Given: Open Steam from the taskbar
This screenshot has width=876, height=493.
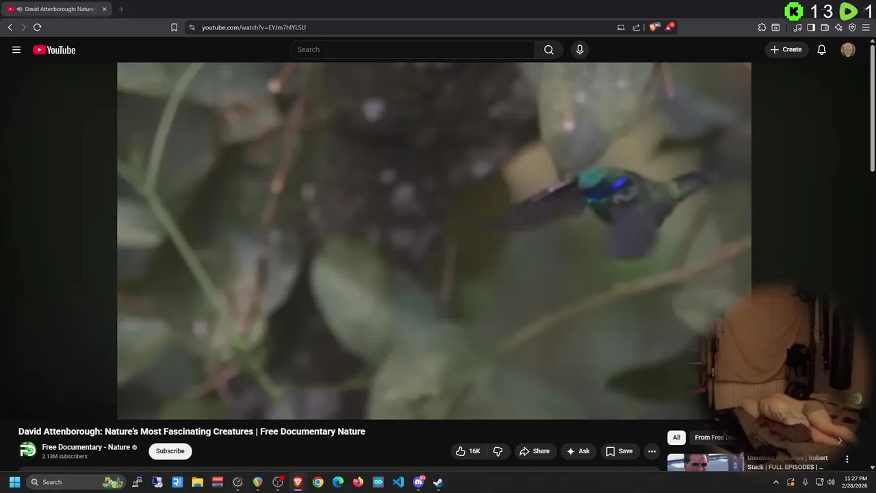Looking at the screenshot, I should 438,482.
